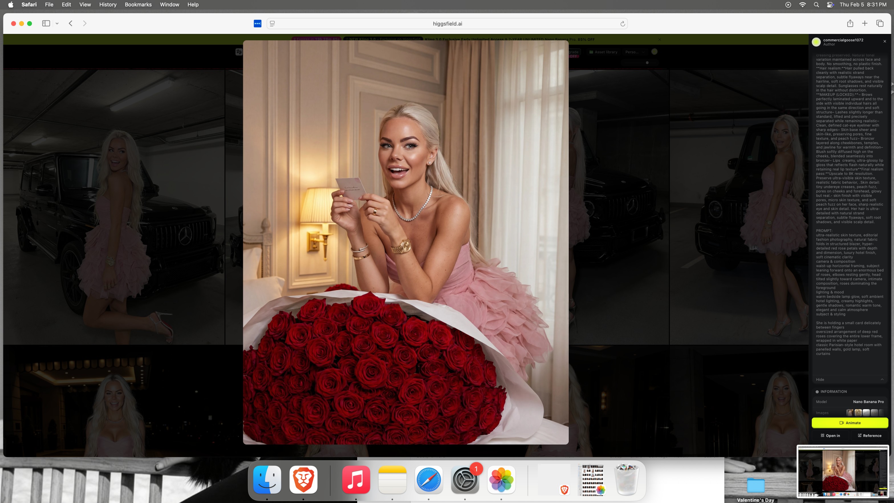
Task: Click the higgsfield.ai address field
Action: click(x=447, y=24)
